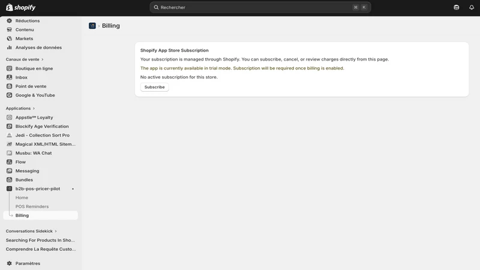480x270 pixels.
Task: Click the Point de vente icon
Action: tap(9, 86)
